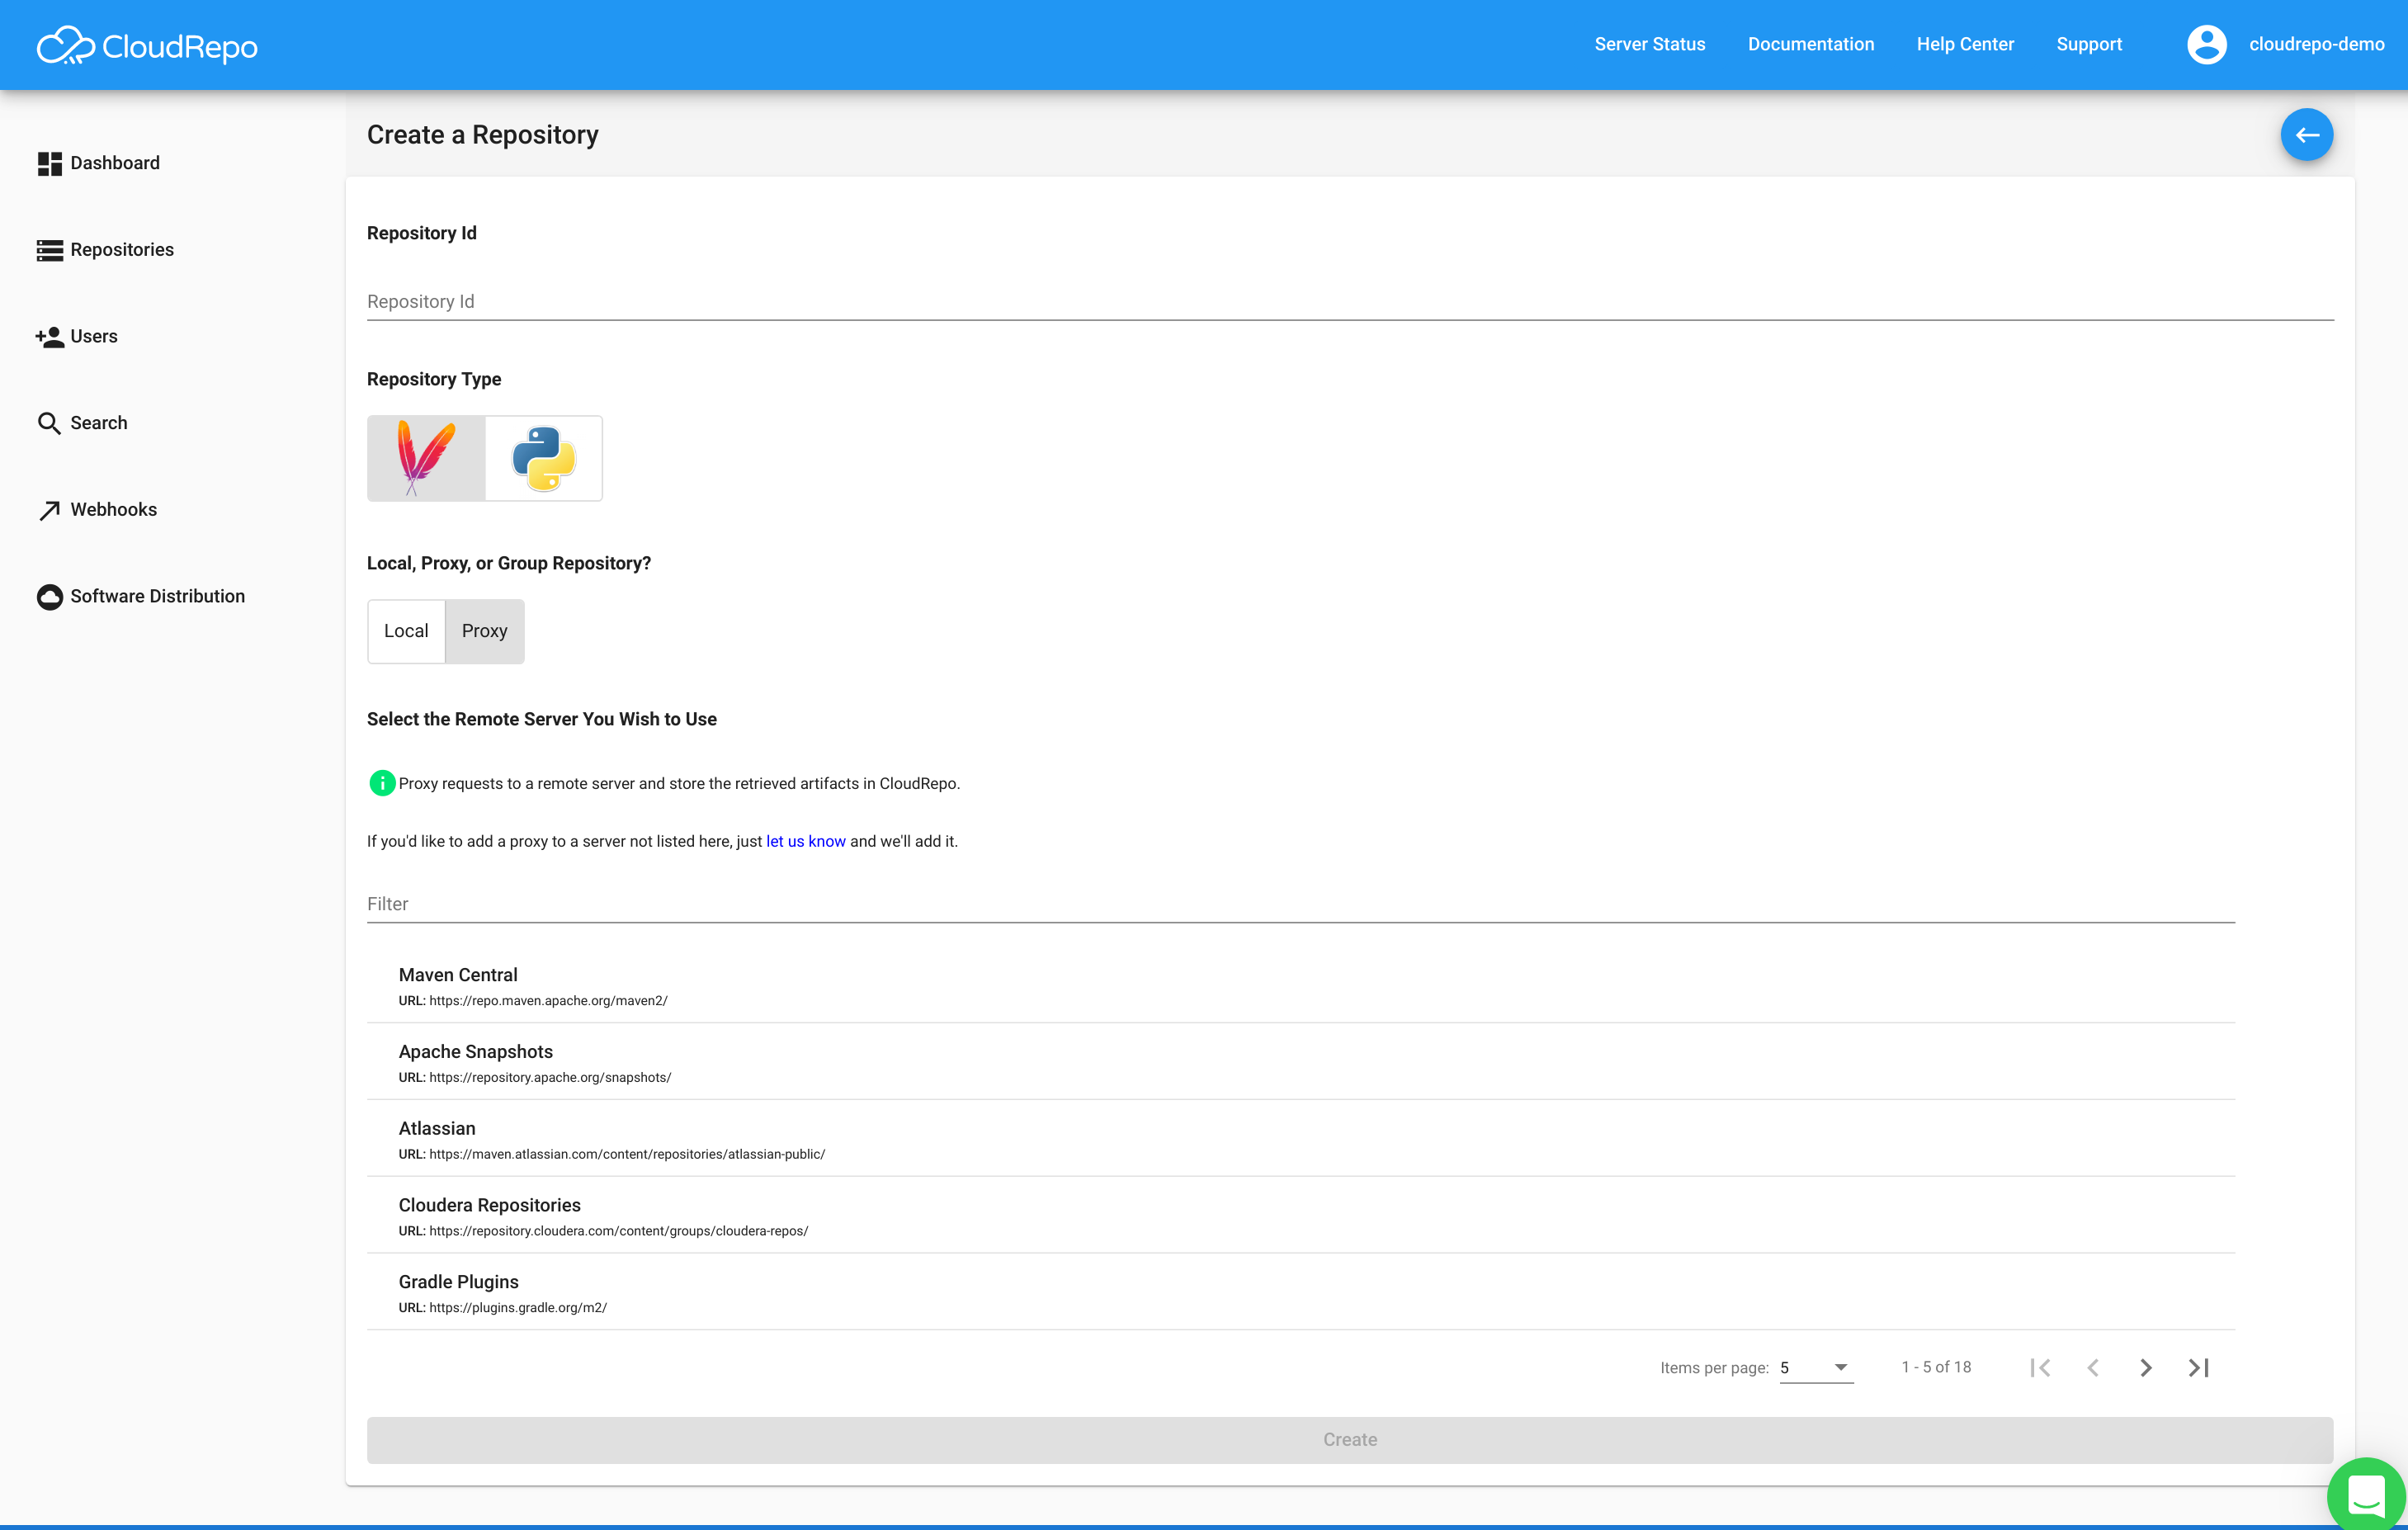Click the '1 - 5 of 18' range label
Image resolution: width=2408 pixels, height=1530 pixels.
[1936, 1367]
